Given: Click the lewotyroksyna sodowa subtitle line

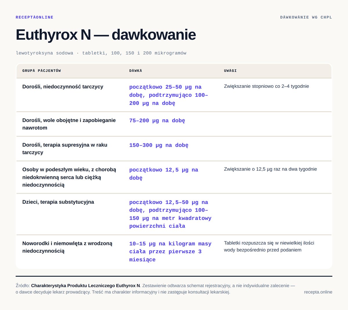Looking at the screenshot, I should click(101, 53).
